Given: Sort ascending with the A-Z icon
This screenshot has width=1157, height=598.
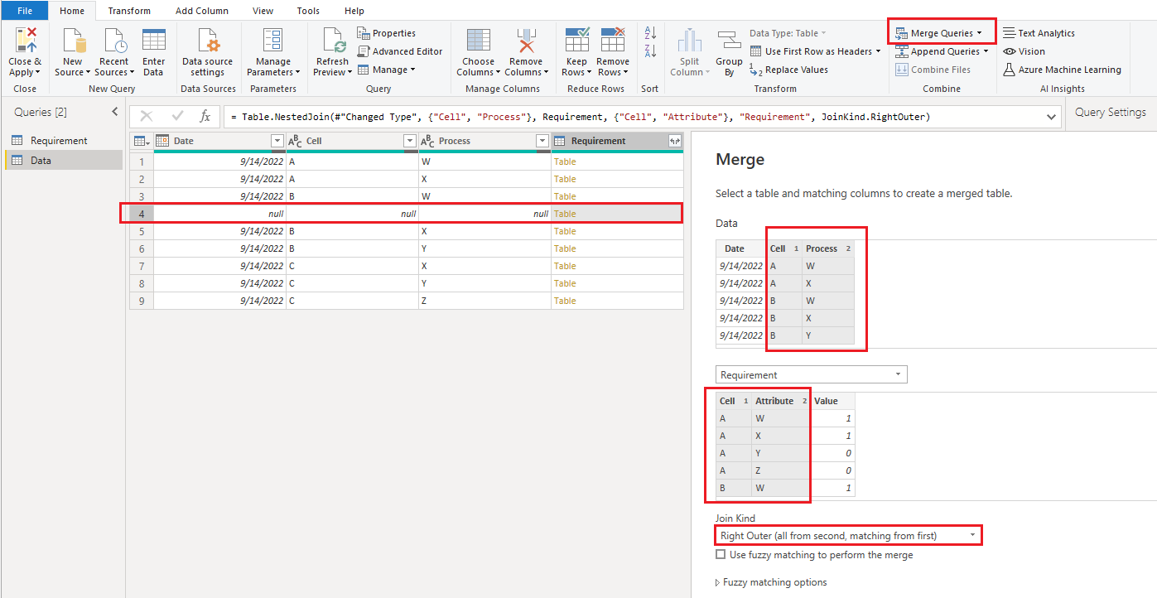Looking at the screenshot, I should click(x=650, y=33).
